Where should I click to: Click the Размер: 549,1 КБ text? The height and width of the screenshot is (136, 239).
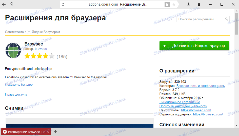click(x=172, y=94)
